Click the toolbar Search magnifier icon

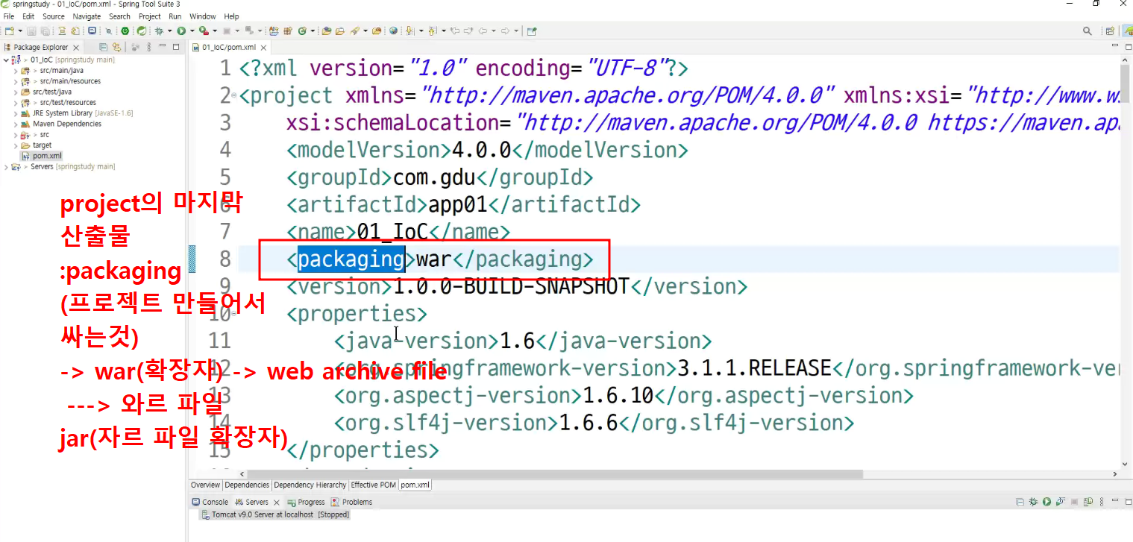click(1088, 31)
